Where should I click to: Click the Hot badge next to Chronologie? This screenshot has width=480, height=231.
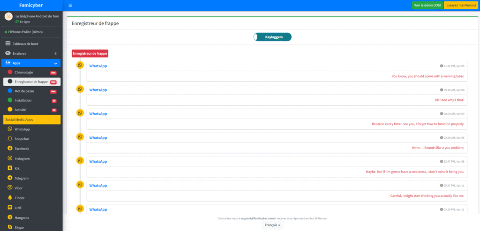tap(53, 73)
